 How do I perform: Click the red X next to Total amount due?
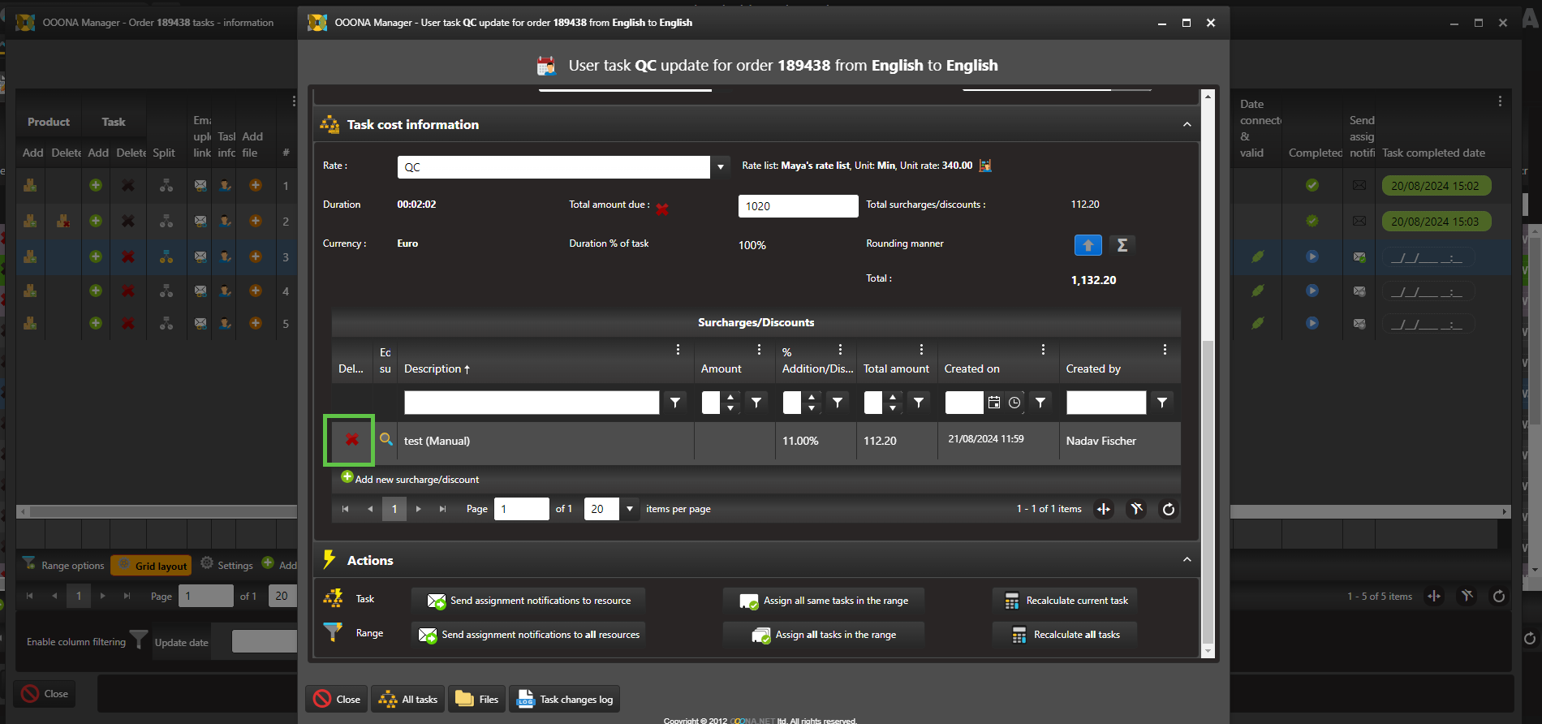tap(662, 209)
